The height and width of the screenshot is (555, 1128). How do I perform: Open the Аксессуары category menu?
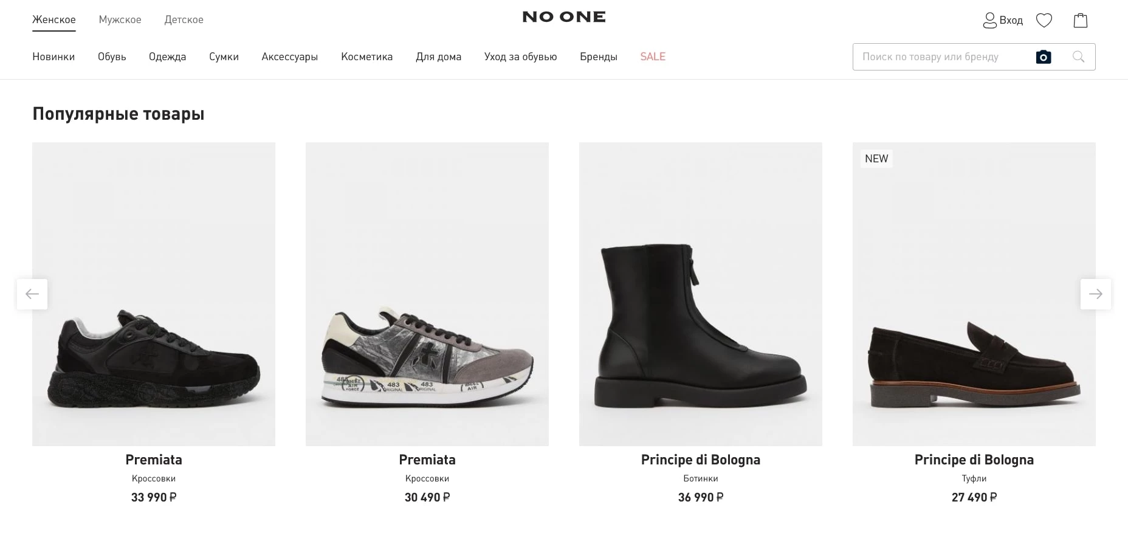[x=289, y=57]
